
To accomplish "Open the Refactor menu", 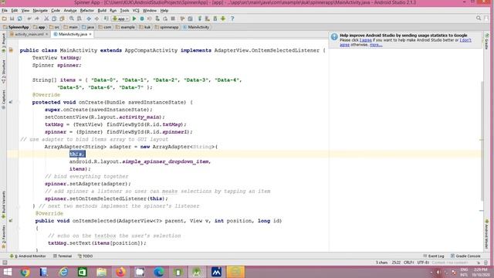I will 87,10.
